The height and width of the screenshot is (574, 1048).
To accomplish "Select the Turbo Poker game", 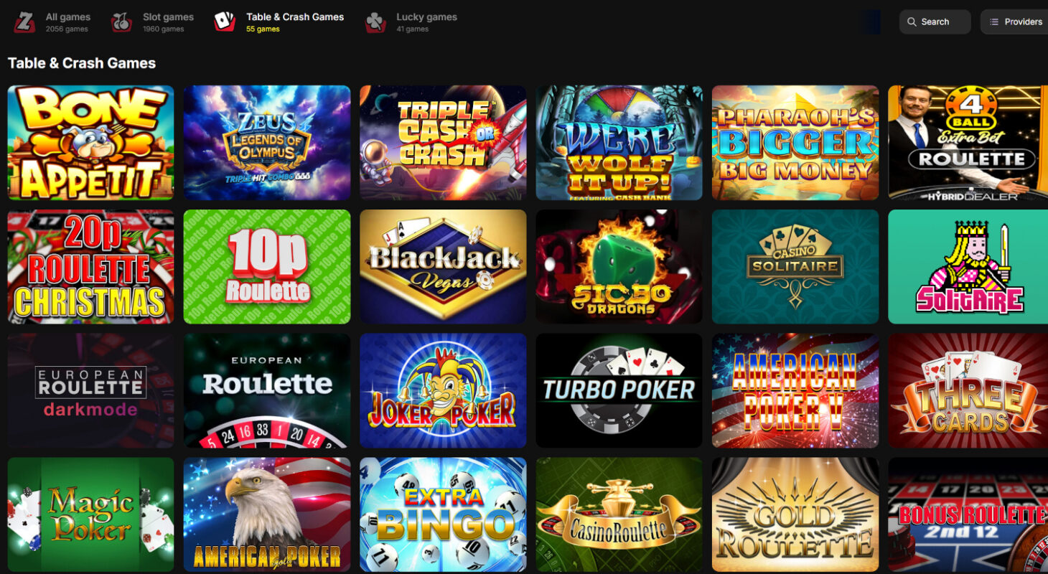I will click(x=619, y=390).
